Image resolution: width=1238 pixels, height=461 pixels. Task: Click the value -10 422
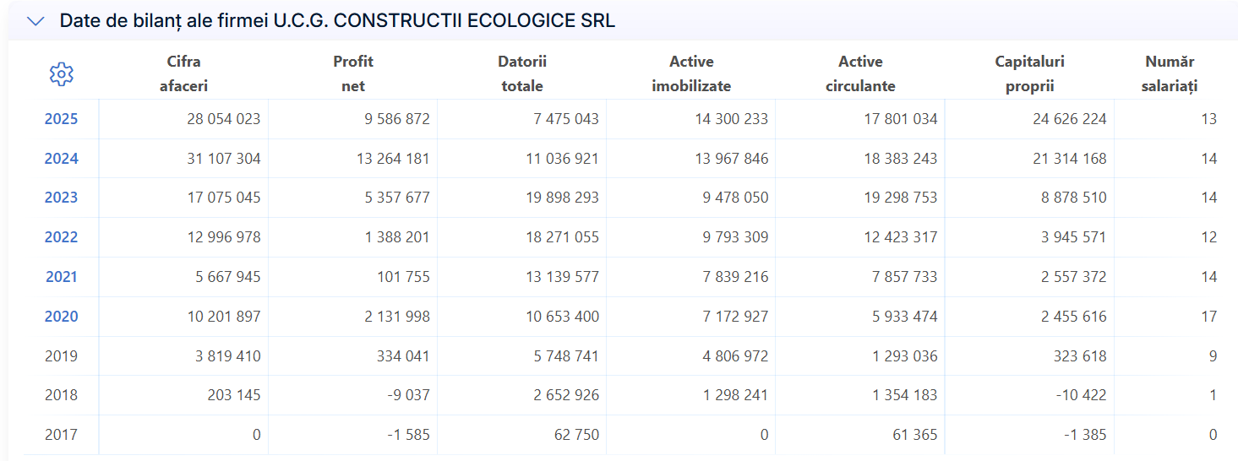(x=1080, y=395)
